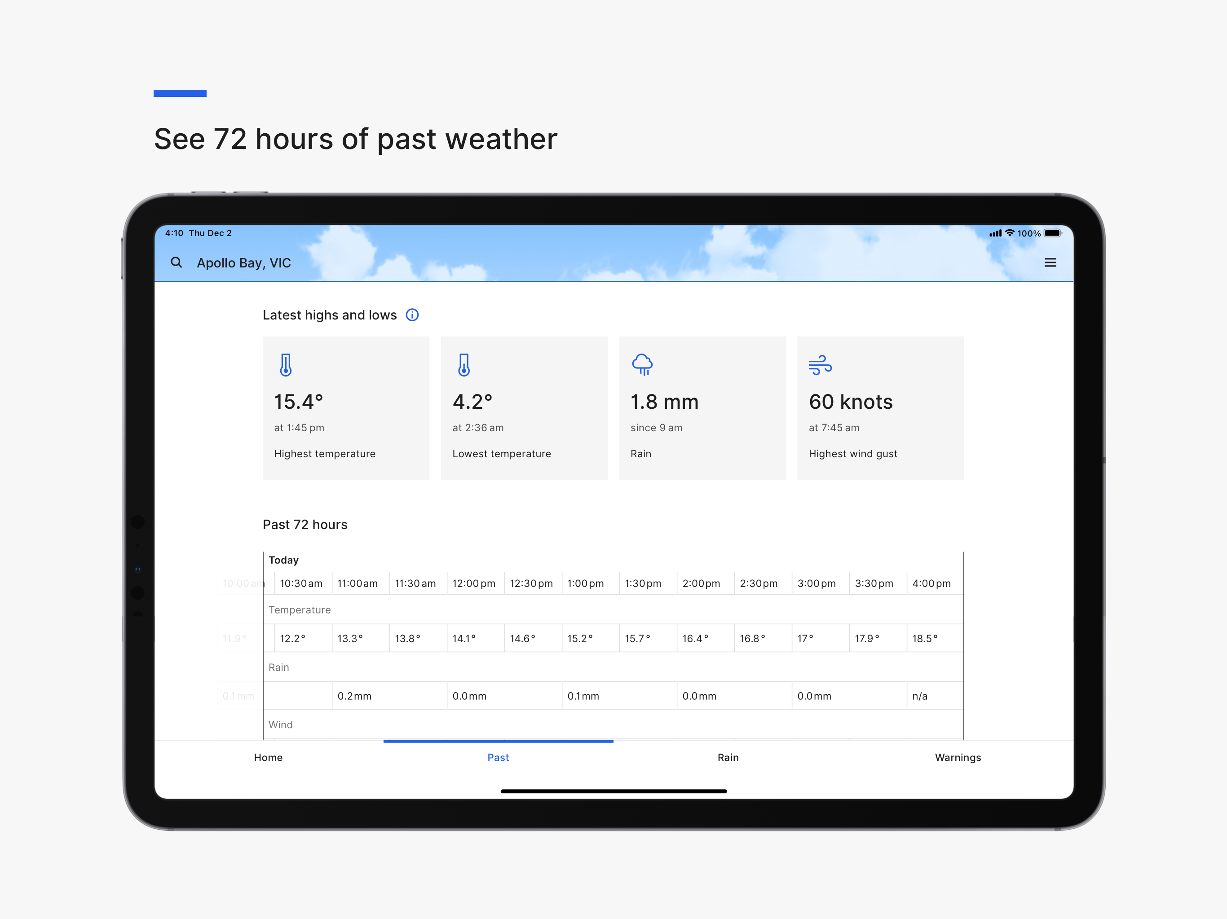
Task: Select the 4.2° lowest temperature card
Action: coord(524,408)
